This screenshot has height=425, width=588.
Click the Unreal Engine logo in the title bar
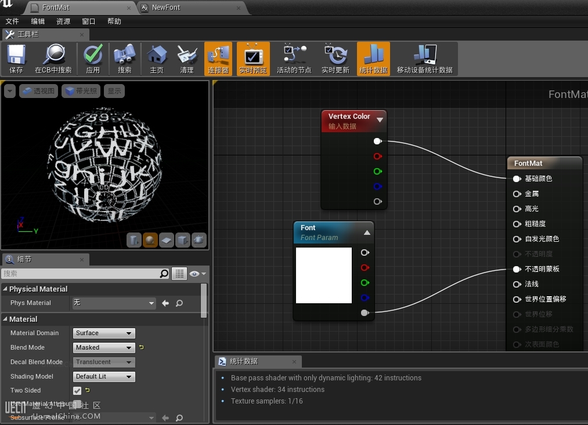point(7,3)
